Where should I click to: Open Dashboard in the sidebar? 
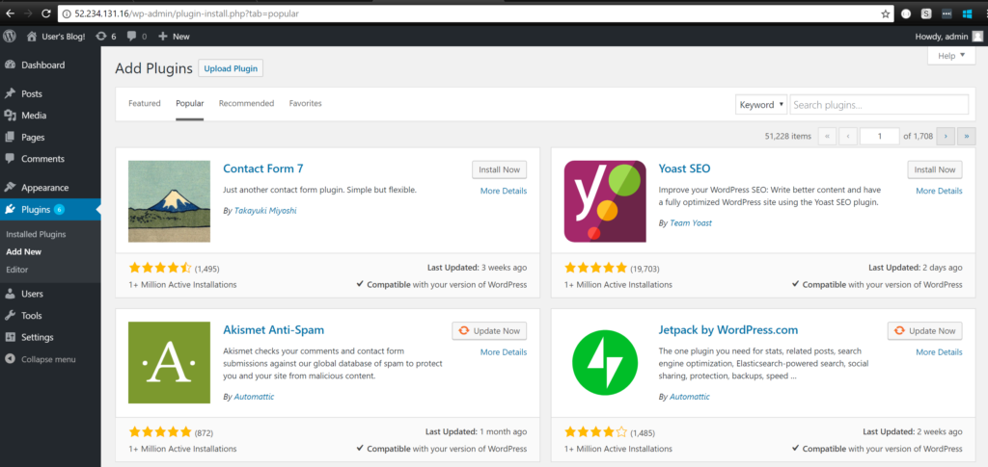coord(42,65)
